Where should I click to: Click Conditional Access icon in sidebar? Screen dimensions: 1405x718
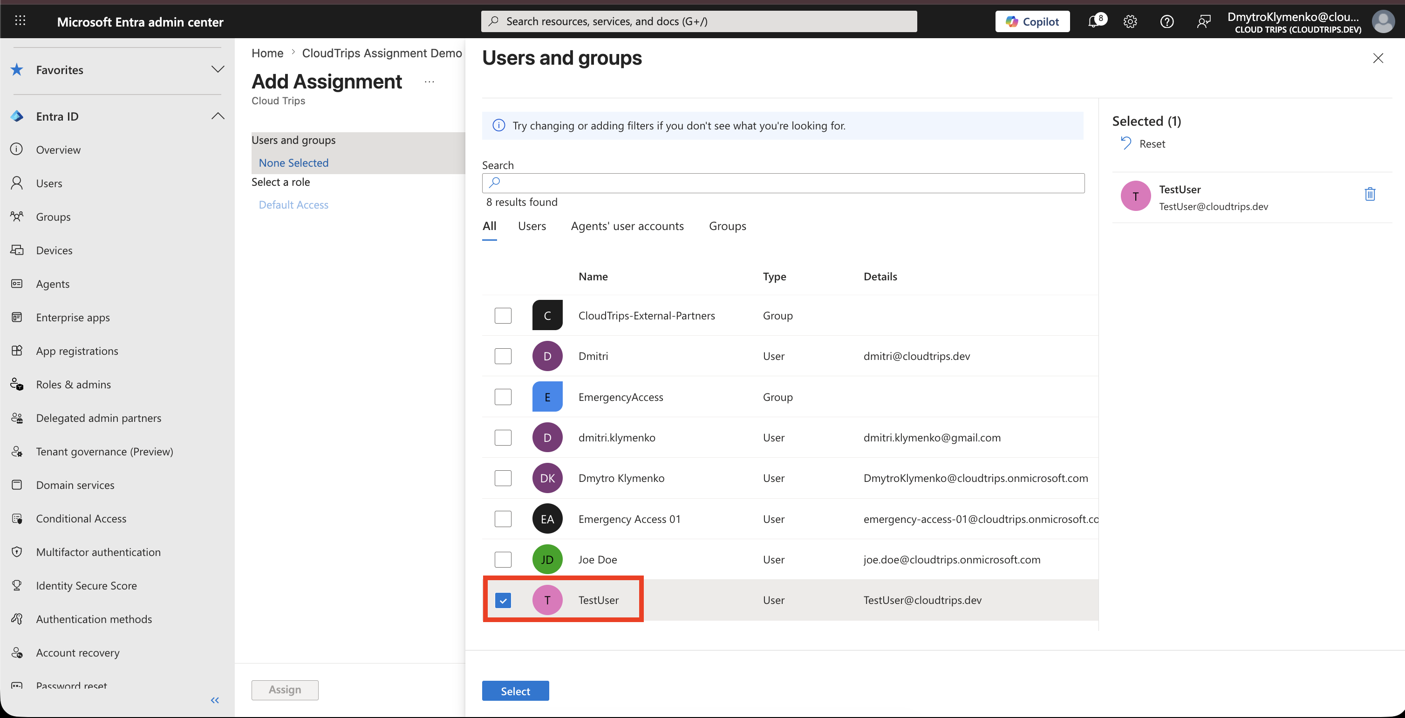click(x=17, y=518)
